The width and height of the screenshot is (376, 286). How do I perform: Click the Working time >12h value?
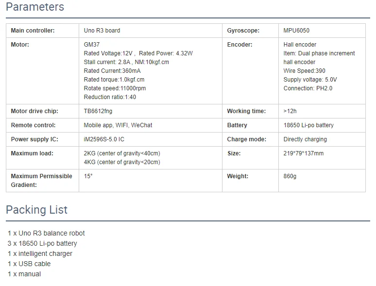pyautogui.click(x=290, y=111)
